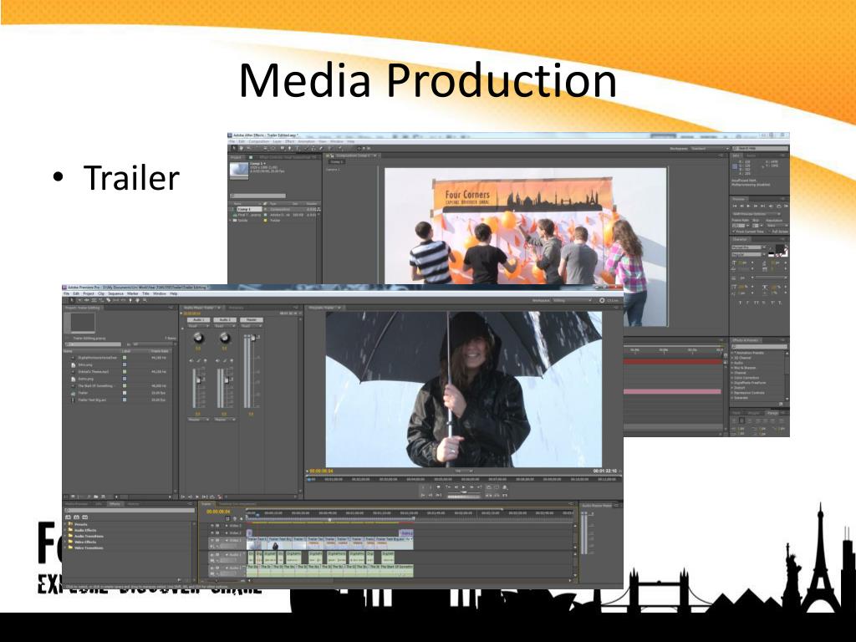Click the Audio 1 pan knob in mixer
856x642 pixels.
tap(198, 339)
